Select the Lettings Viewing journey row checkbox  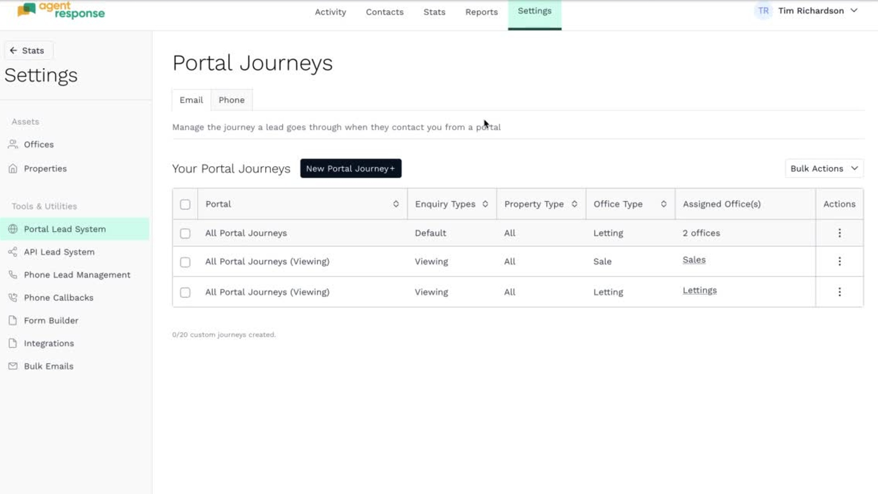[x=185, y=292]
